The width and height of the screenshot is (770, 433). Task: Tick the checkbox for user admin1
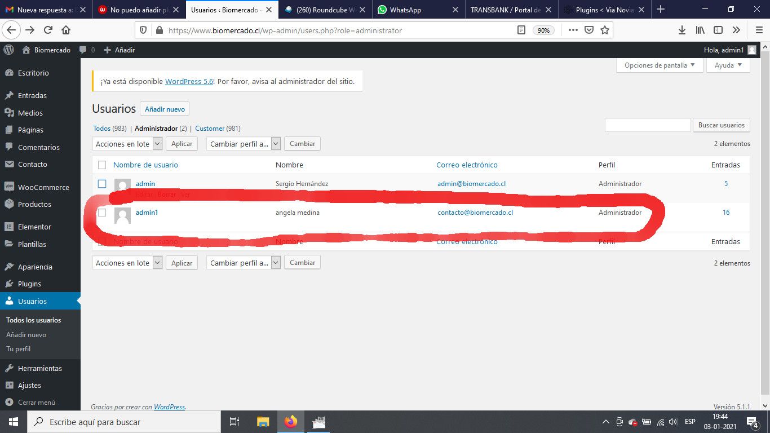tap(102, 213)
